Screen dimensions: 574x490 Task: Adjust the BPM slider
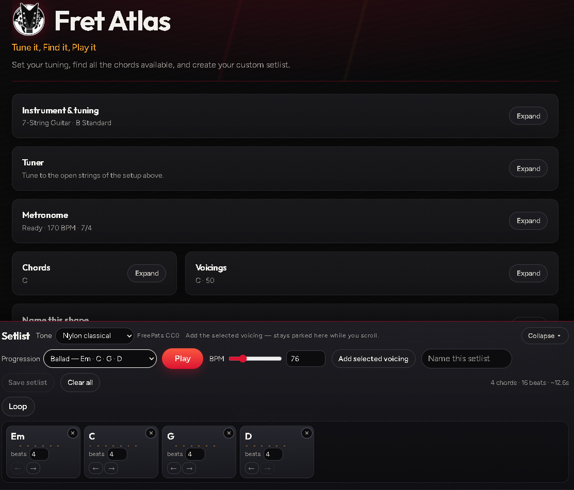[x=255, y=359]
